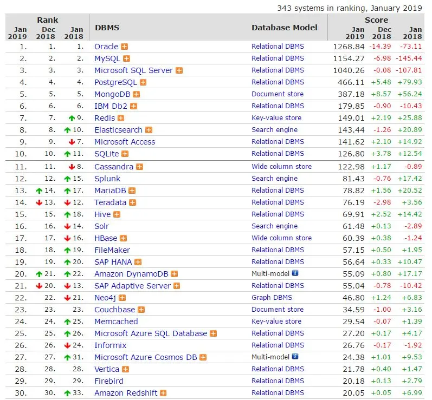
Task: Open the FileMaker link
Action: (112, 250)
